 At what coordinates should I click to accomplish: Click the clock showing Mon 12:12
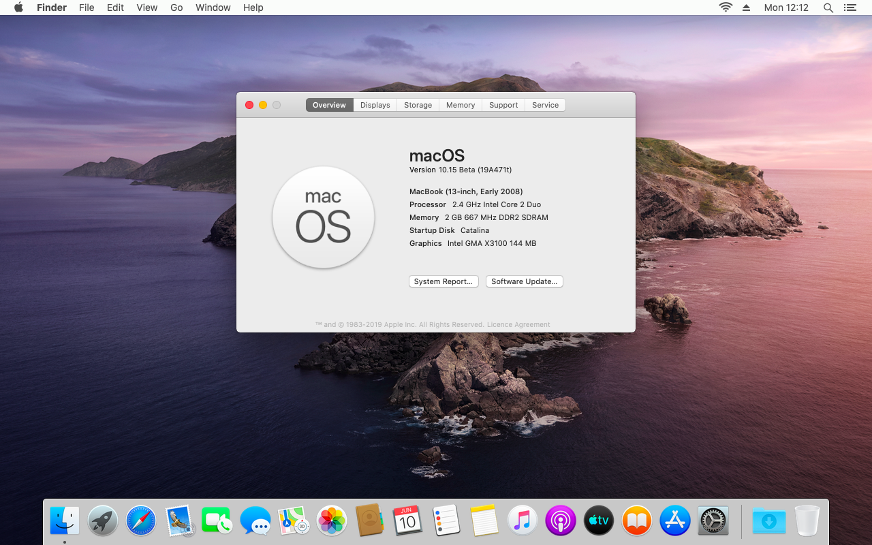(x=786, y=7)
